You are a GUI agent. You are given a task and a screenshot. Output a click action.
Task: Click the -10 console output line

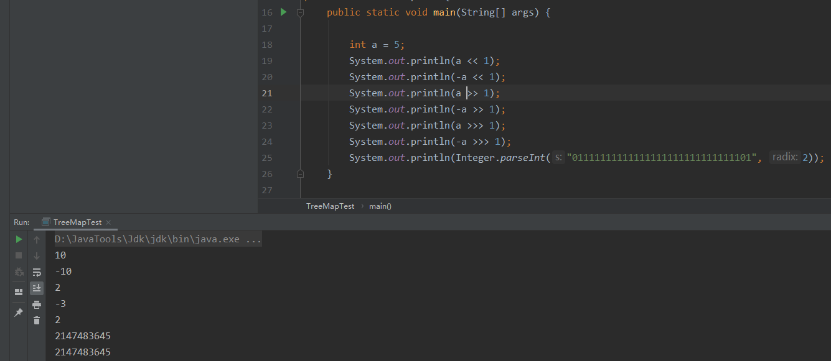tap(63, 272)
